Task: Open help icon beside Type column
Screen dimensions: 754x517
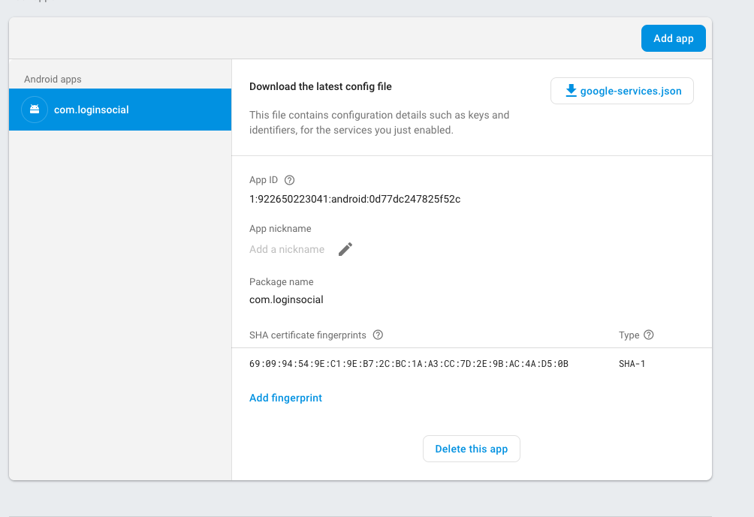Action: click(x=649, y=335)
